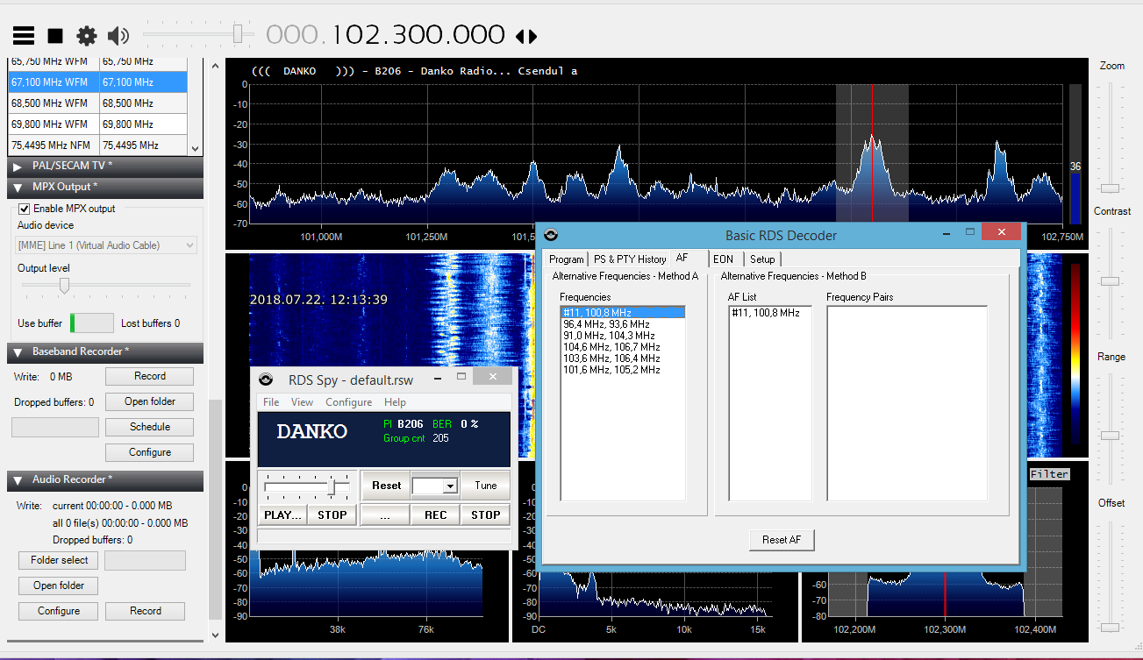
Task: Adjust the Offset vertical slider
Action: [x=1111, y=627]
